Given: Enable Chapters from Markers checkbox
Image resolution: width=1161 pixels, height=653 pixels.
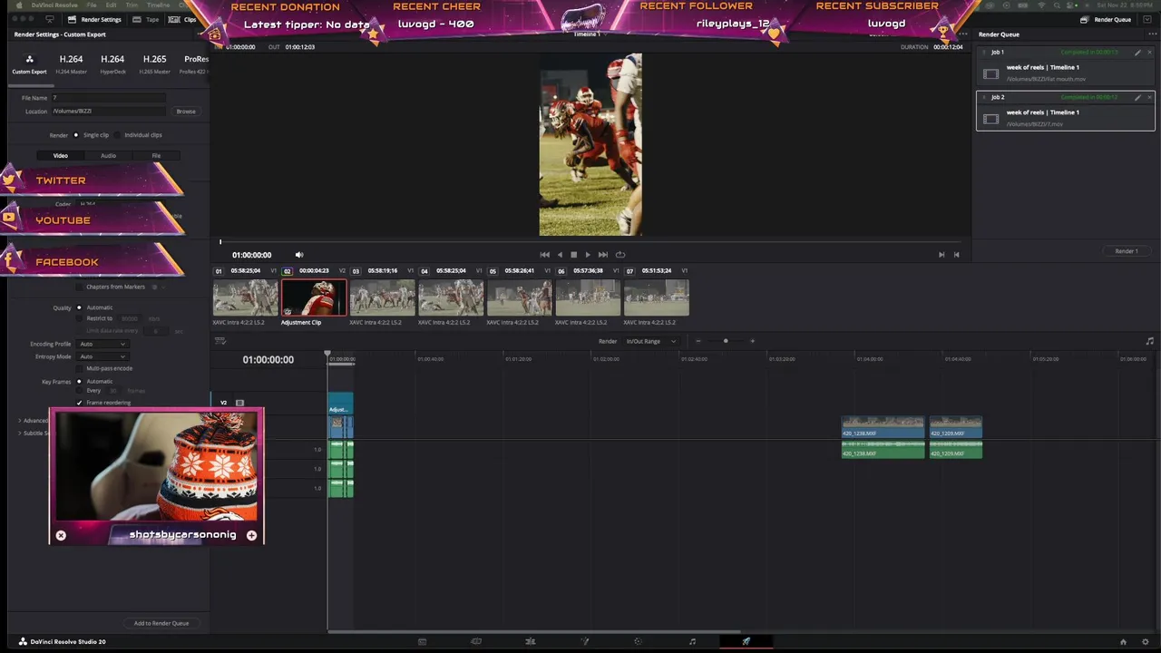Looking at the screenshot, I should click(x=80, y=287).
